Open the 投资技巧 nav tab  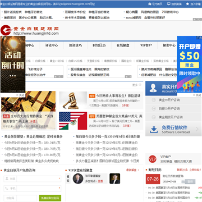pos(75,45)
